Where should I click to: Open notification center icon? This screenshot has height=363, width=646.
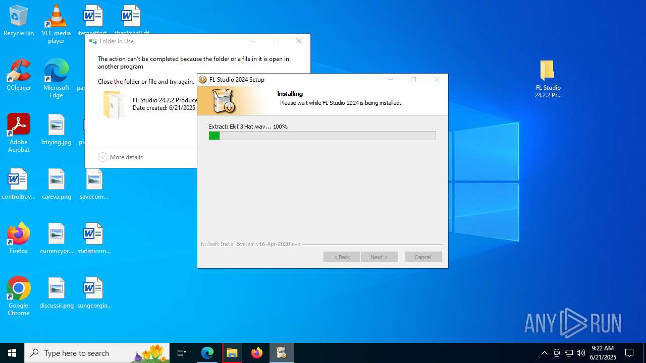tap(629, 353)
